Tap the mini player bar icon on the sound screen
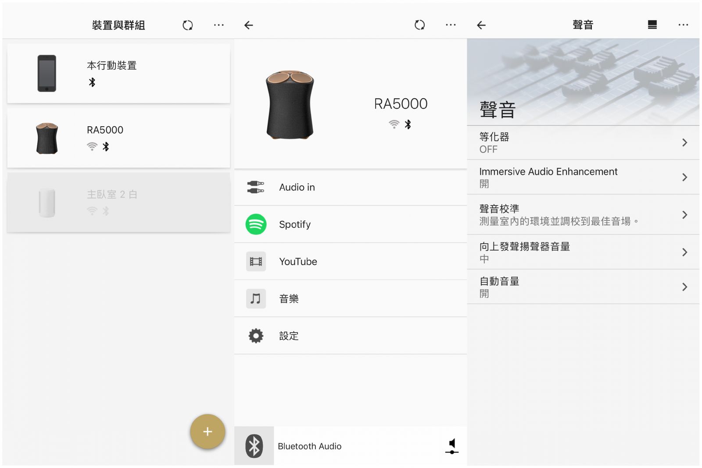This screenshot has height=468, width=702. pyautogui.click(x=652, y=25)
